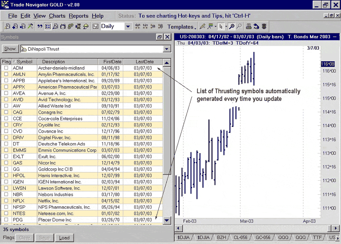Click the LastDate column header
341x244 pixels.
click(x=143, y=62)
